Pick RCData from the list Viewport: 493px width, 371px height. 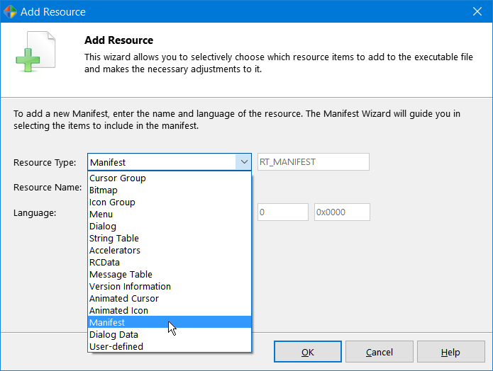point(170,263)
